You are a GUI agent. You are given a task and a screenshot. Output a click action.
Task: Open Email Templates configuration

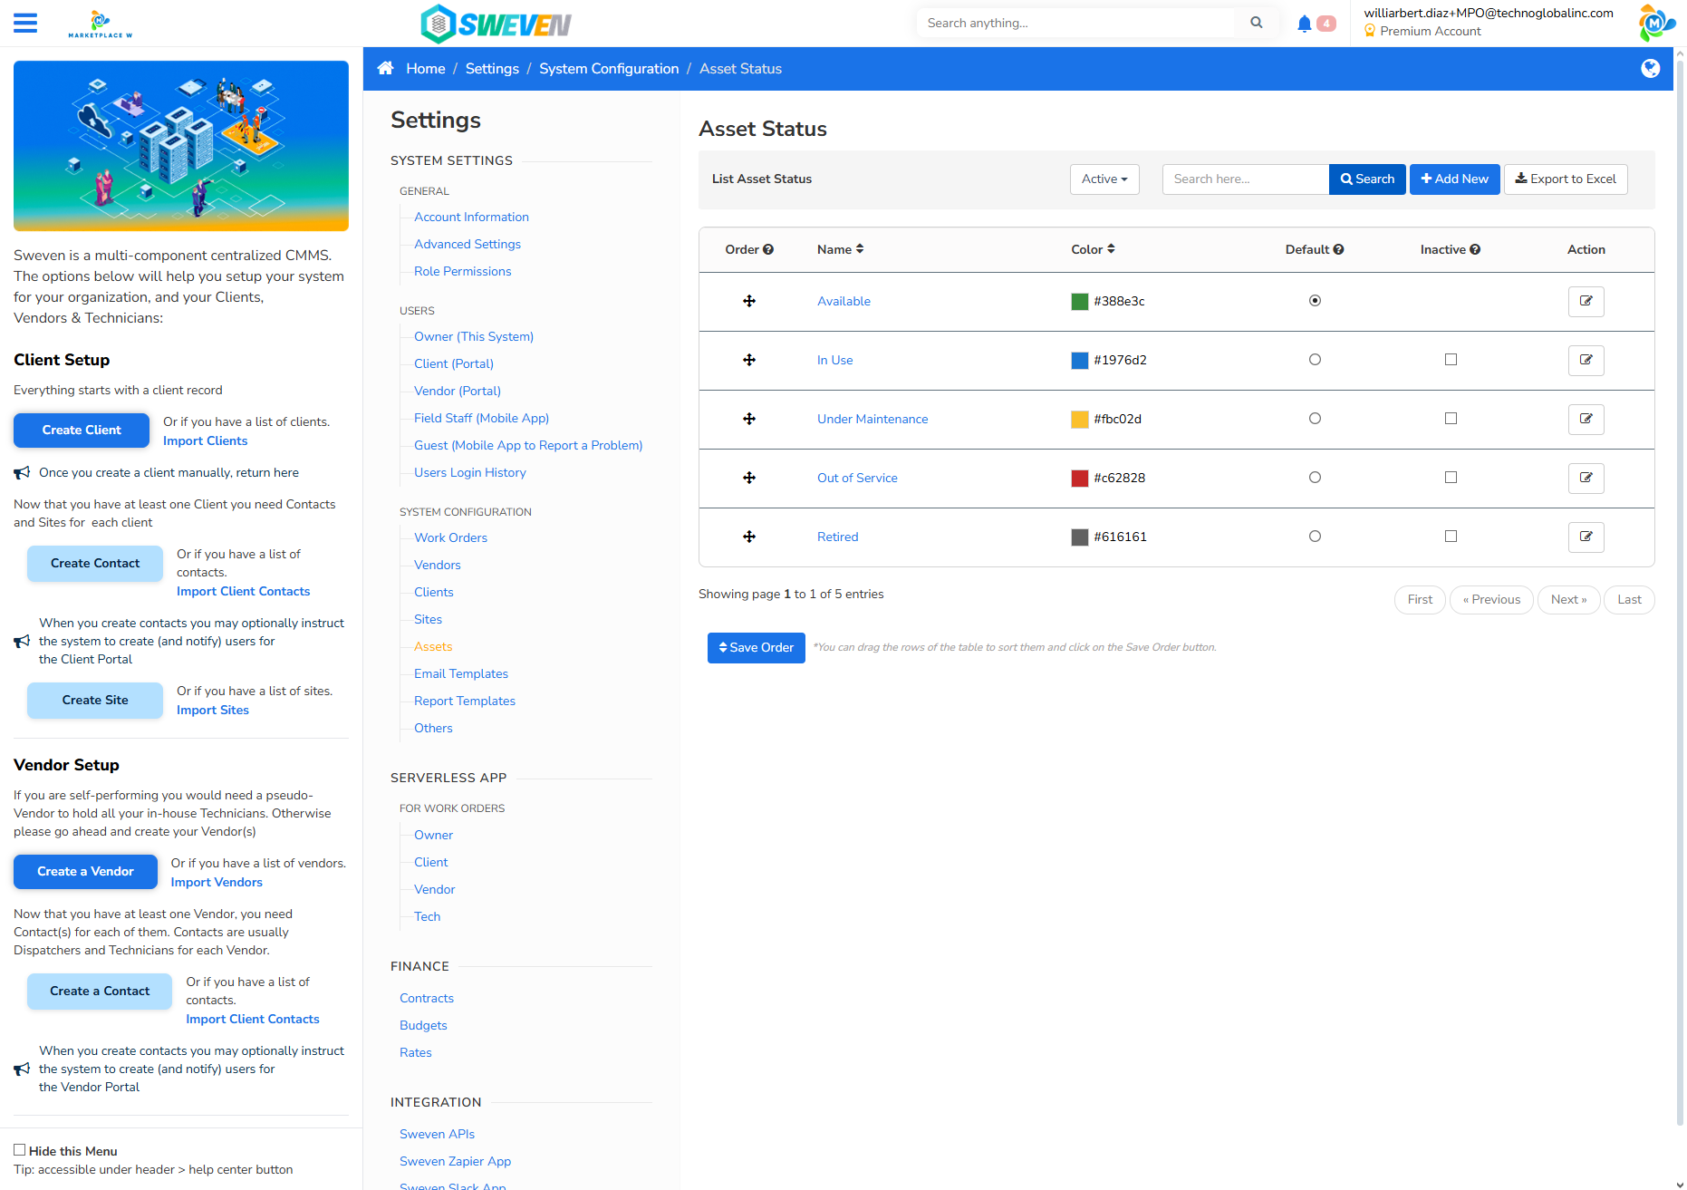[x=461, y=673]
